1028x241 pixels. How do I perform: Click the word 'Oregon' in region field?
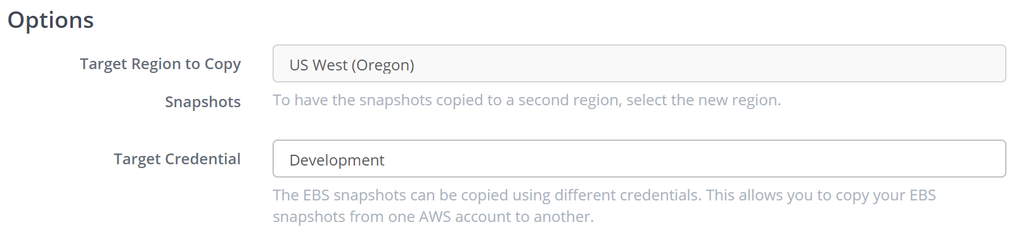383,65
